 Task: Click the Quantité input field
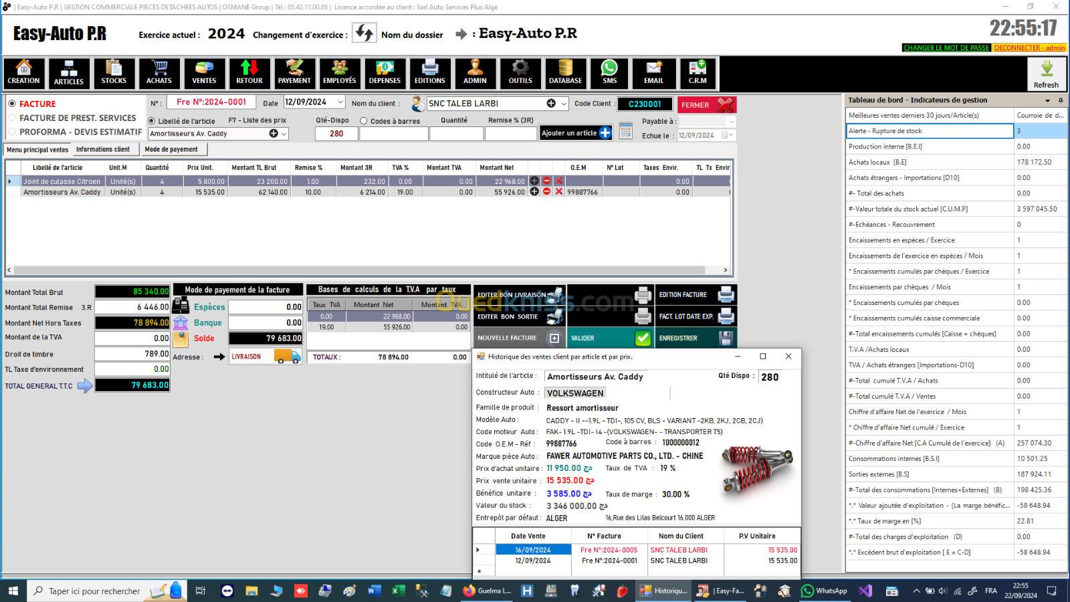click(455, 134)
